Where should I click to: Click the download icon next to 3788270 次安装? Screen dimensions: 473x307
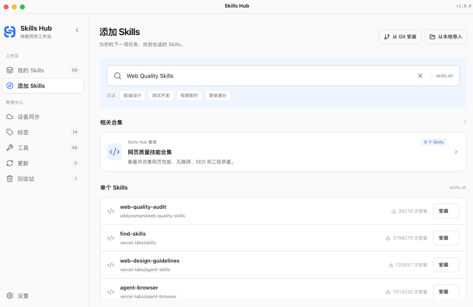pyautogui.click(x=388, y=238)
